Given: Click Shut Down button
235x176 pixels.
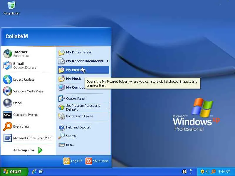Looking at the screenshot, I should click(97, 161).
